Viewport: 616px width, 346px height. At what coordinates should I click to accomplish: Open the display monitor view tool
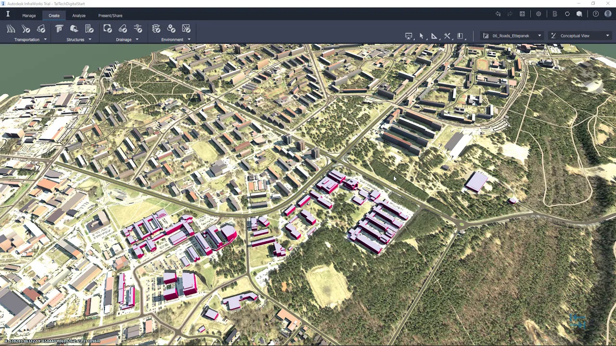[409, 36]
